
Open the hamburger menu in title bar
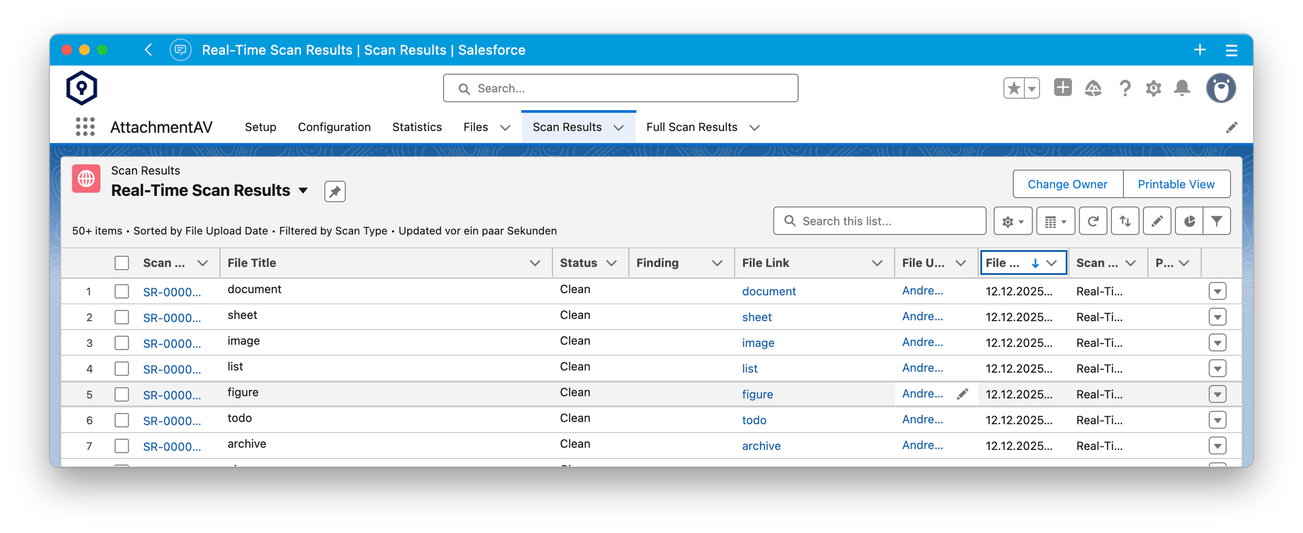[1231, 50]
